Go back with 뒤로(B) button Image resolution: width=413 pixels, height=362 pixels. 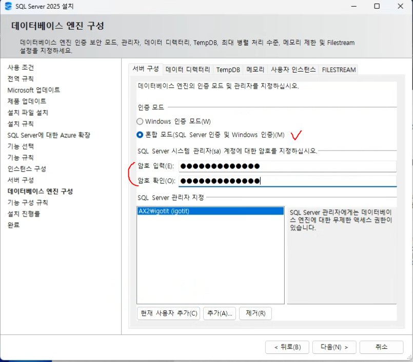point(288,347)
